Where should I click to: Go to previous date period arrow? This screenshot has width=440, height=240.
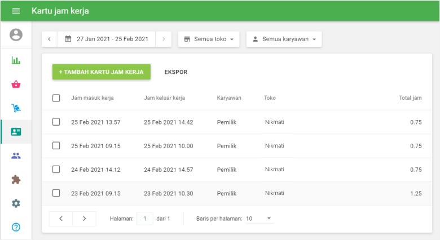tap(49, 39)
